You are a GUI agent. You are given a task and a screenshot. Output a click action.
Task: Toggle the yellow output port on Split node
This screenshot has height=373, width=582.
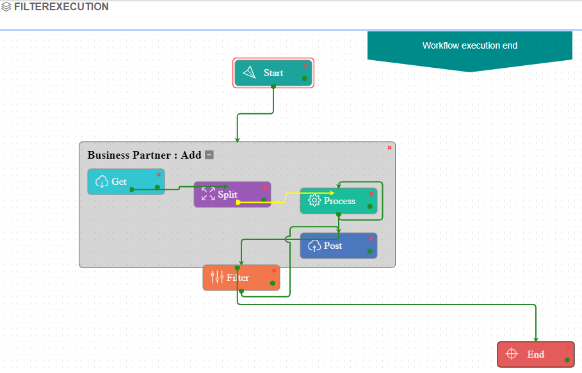(238, 202)
